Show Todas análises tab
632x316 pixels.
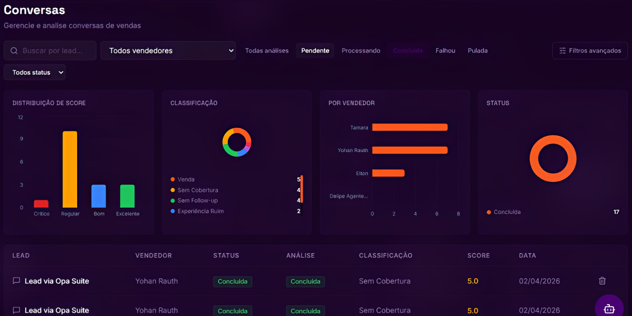(267, 51)
